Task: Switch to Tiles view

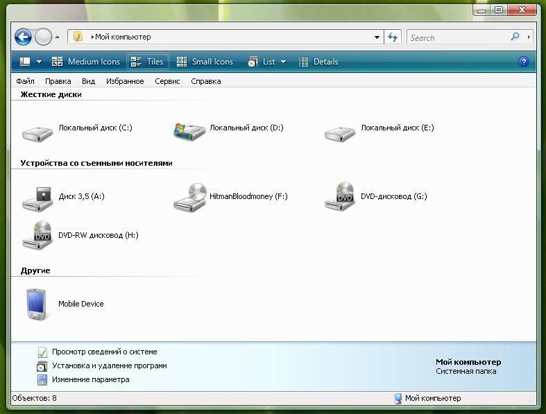Action: click(x=148, y=62)
